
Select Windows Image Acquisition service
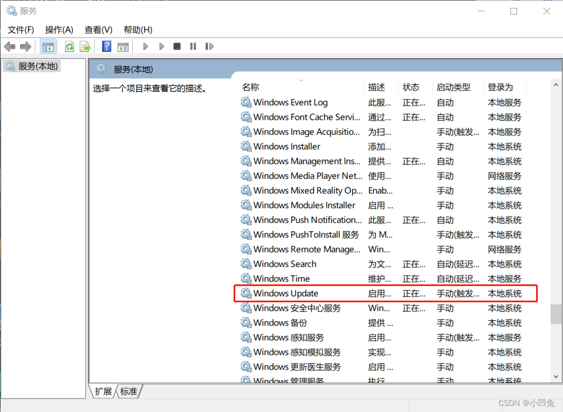[x=380, y=132]
